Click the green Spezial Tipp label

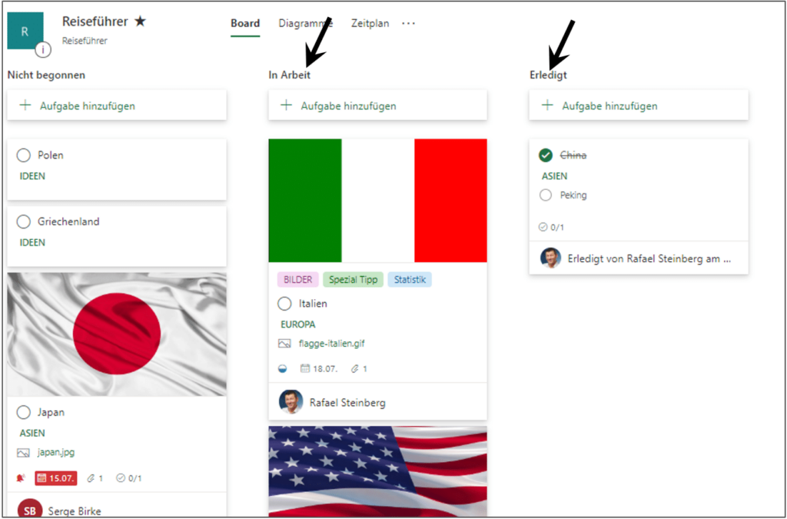click(x=354, y=280)
